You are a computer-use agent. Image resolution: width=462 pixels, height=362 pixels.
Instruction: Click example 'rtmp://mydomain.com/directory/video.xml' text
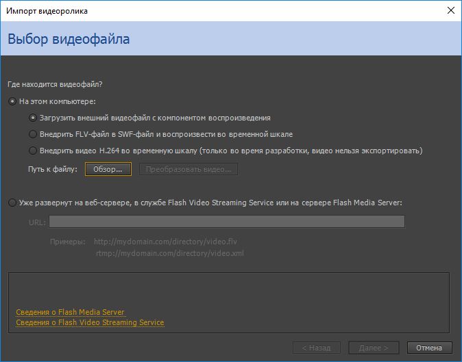170,253
